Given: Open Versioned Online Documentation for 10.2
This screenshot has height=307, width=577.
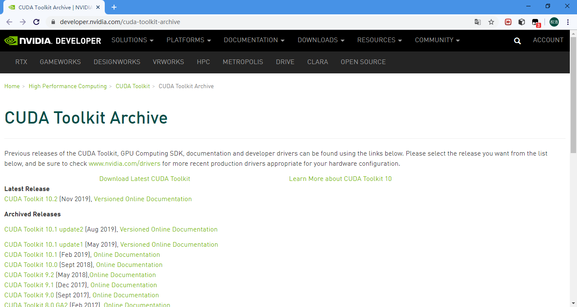Looking at the screenshot, I should [143, 199].
